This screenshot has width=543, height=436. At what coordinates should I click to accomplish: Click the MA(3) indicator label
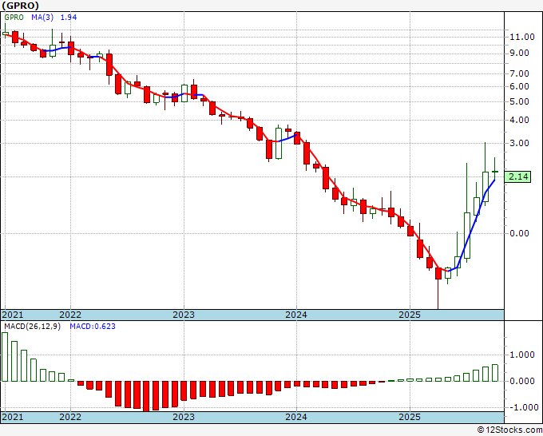coord(42,18)
